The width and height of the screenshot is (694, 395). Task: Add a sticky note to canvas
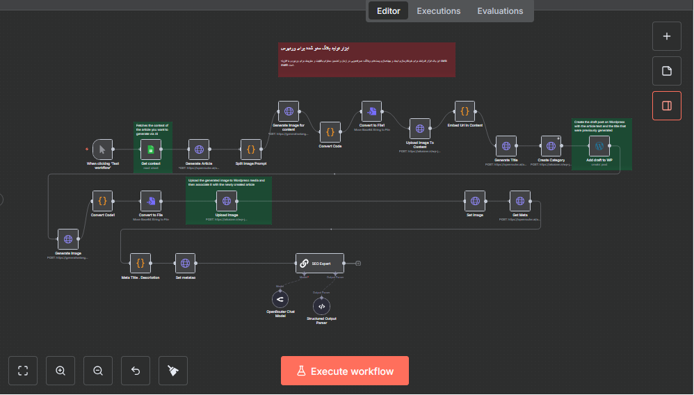666,71
